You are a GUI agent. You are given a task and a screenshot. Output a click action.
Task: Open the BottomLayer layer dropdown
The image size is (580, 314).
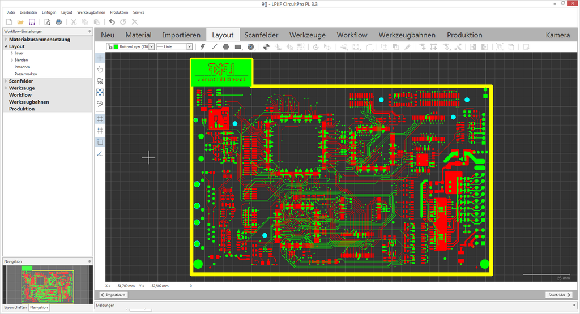pos(151,47)
